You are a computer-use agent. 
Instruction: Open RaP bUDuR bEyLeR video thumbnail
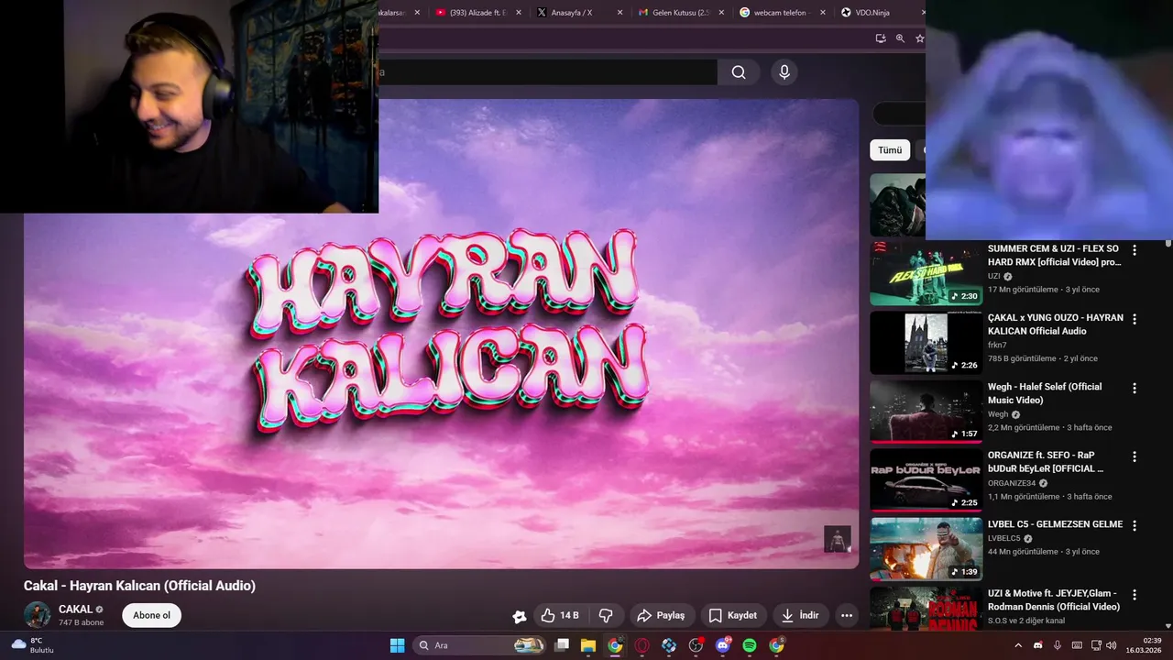tap(926, 480)
